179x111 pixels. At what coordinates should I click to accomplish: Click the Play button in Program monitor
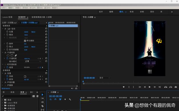point(150,87)
